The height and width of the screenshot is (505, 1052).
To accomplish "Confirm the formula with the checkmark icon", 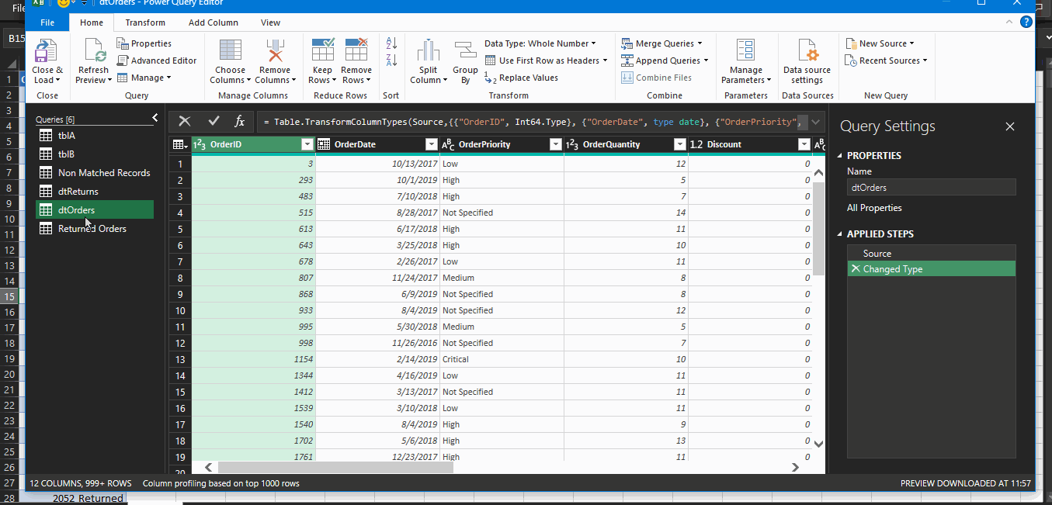I will click(214, 121).
